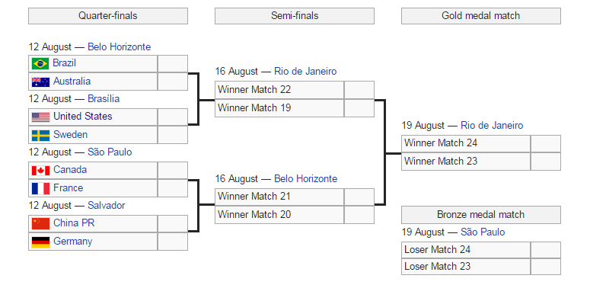590x285 pixels.
Task: Open the 19 August São Paulo bronze match venue link
Action: click(x=483, y=232)
